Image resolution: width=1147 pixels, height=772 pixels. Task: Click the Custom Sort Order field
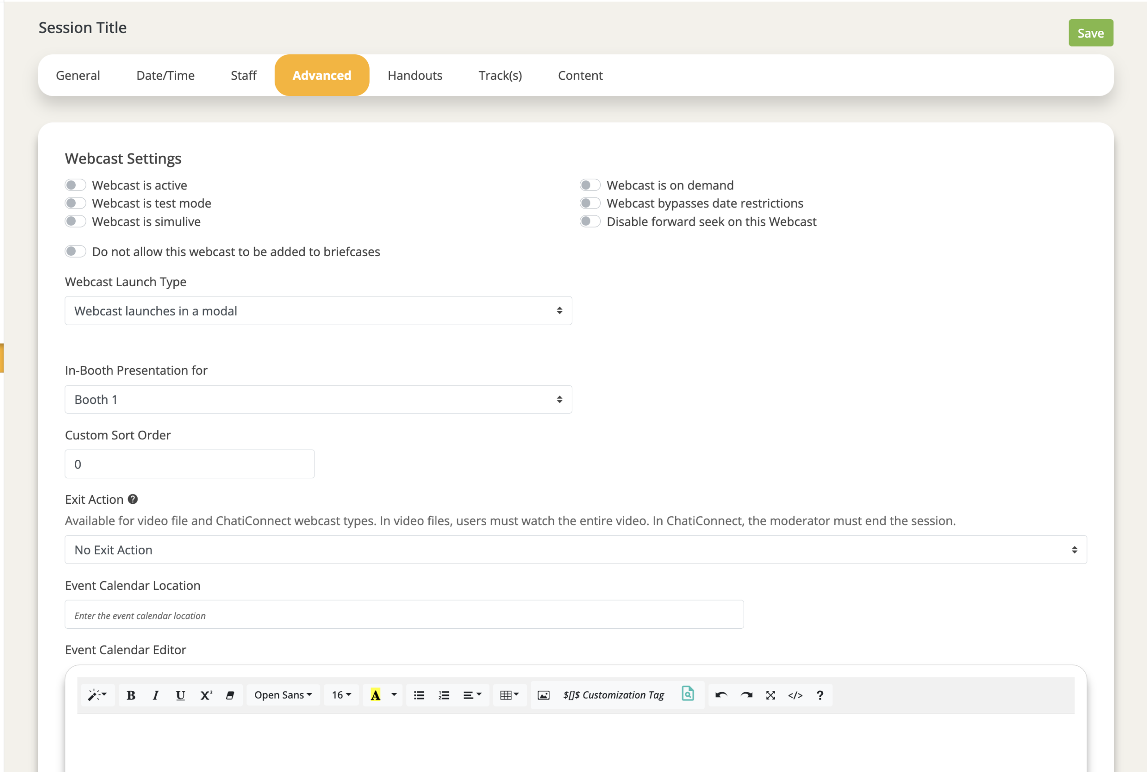point(190,464)
